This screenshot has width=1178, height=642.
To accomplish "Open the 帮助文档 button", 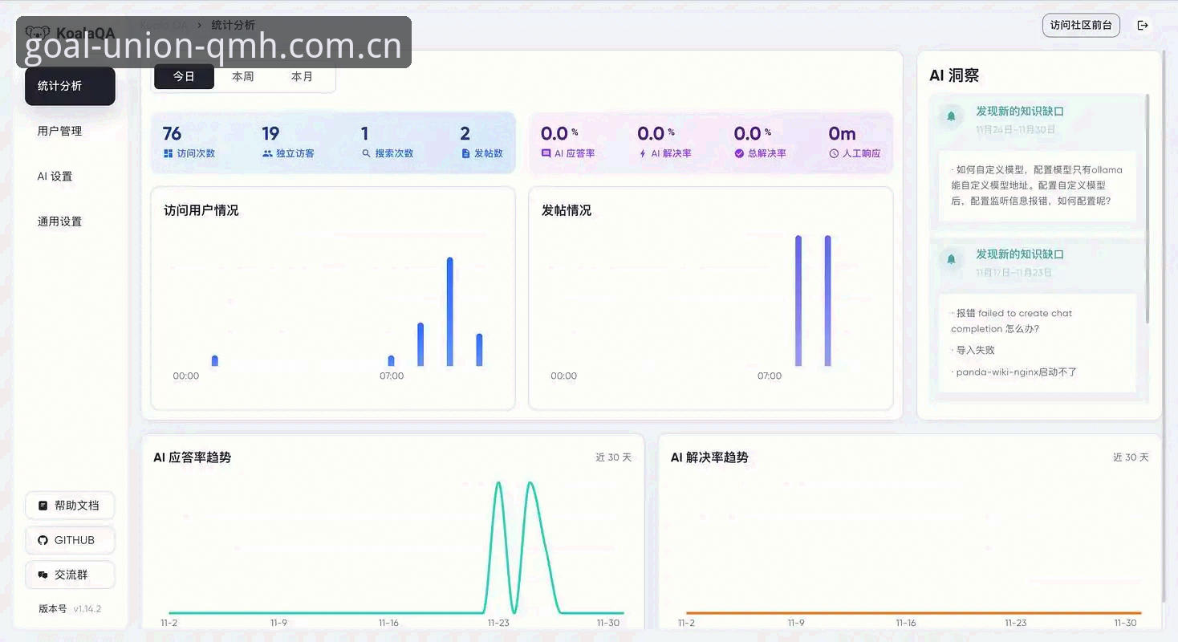I will click(70, 506).
